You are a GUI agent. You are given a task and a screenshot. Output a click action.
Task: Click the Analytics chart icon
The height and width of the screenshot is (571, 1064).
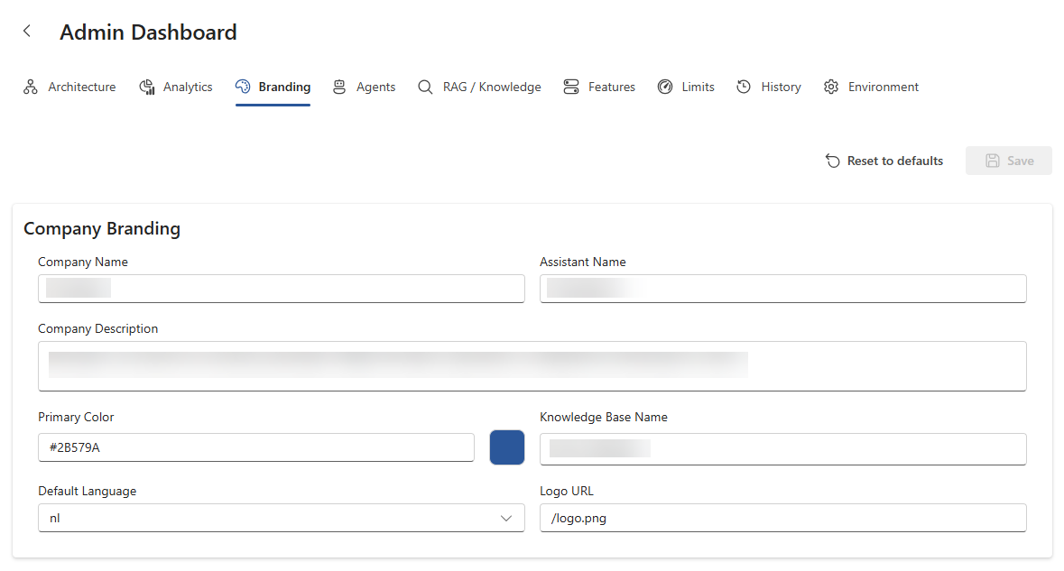point(146,86)
